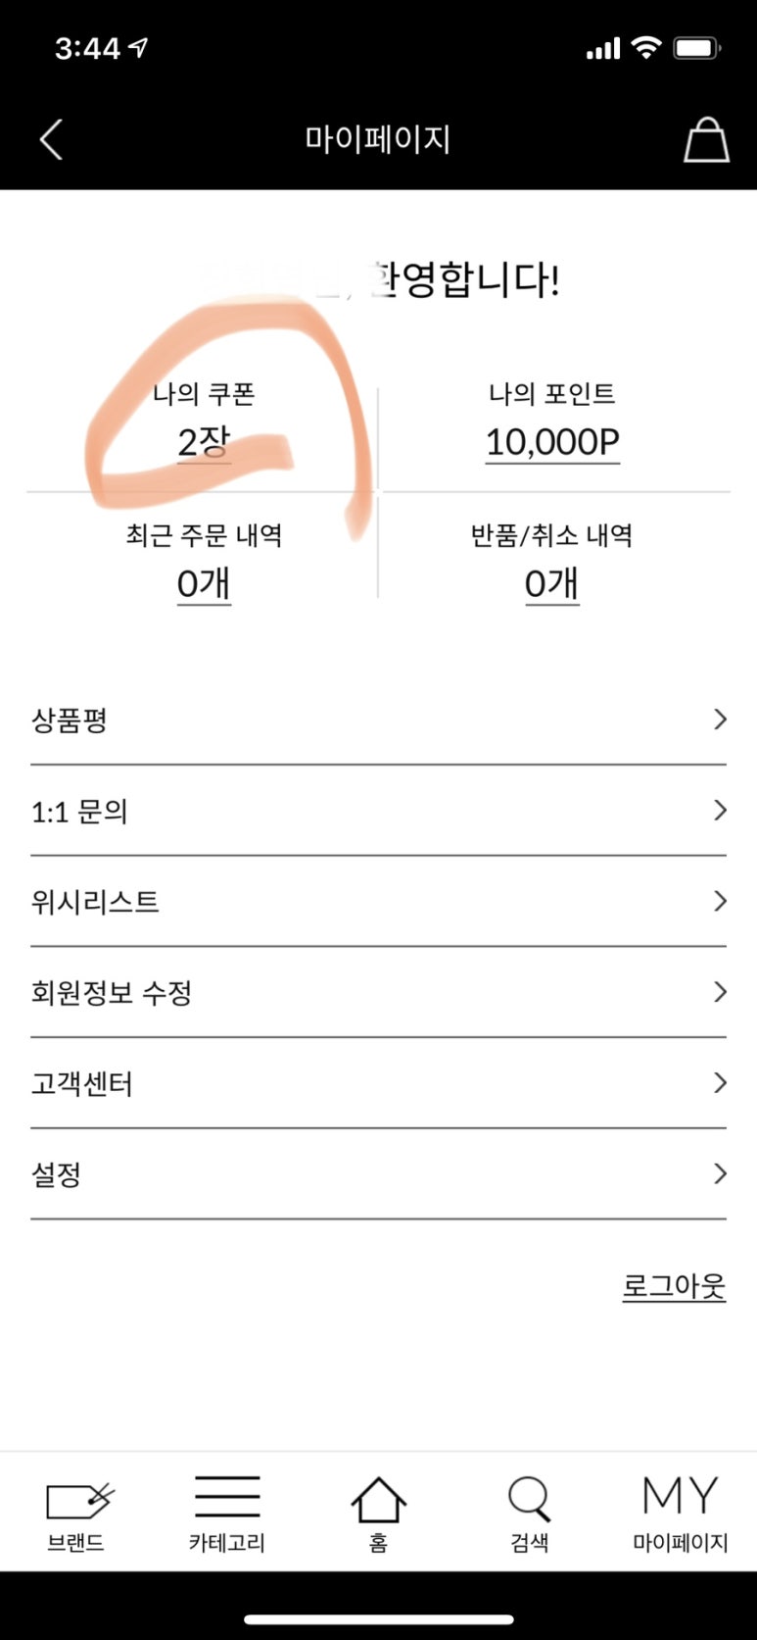This screenshot has width=757, height=1640.
Task: Open the category hamburger menu icon
Action: tap(227, 1497)
